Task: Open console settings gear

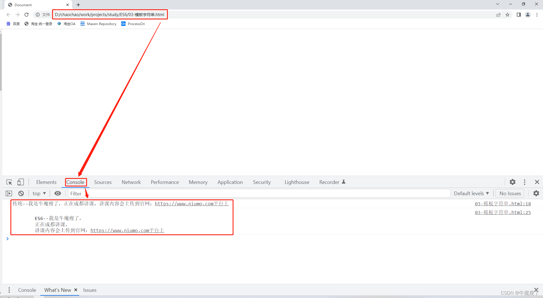Action: [x=536, y=194]
